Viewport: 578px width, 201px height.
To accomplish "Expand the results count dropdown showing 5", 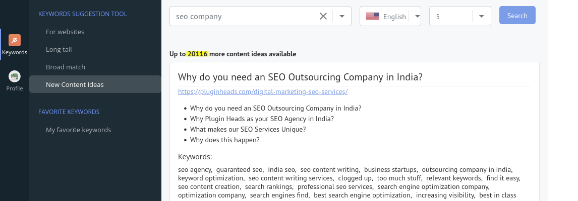I will coord(481,16).
